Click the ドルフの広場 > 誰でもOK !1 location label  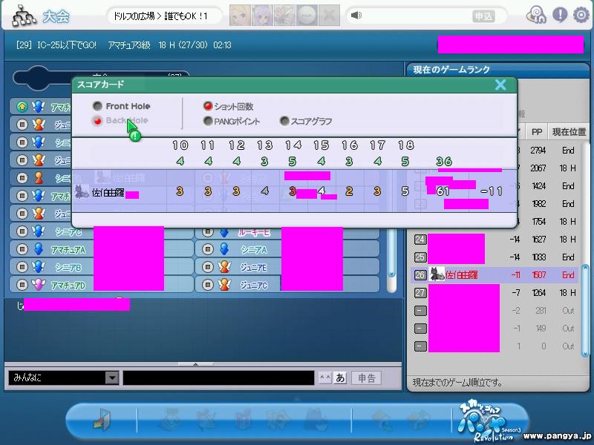160,16
